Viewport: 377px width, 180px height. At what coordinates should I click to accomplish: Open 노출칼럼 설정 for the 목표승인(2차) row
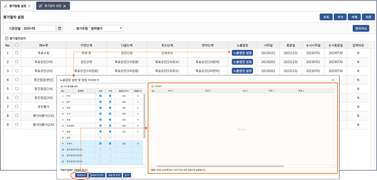242,71
